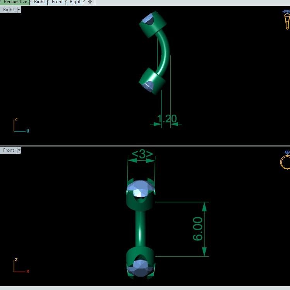The height and width of the screenshot is (290, 290).
Task: Select the first Right viewport tab
Action: (x=39, y=2)
